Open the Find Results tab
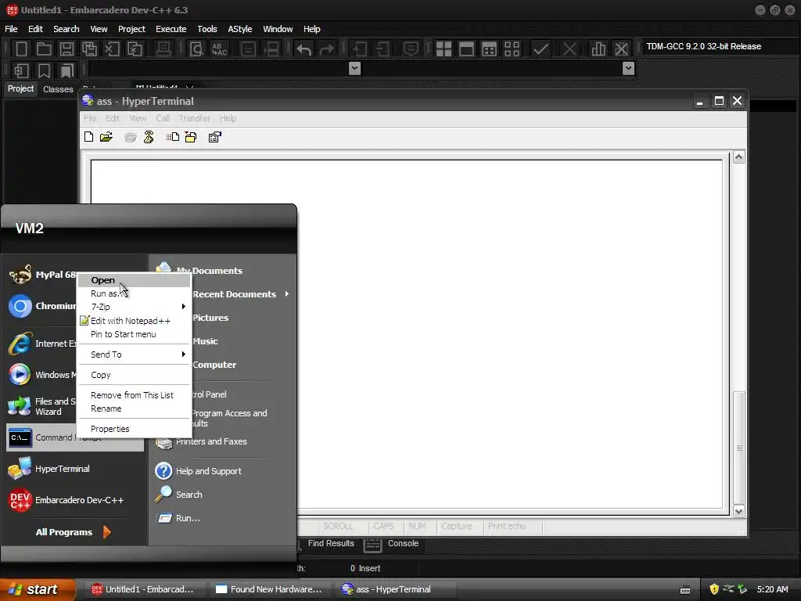Screen dimensions: 801x601 [331, 543]
